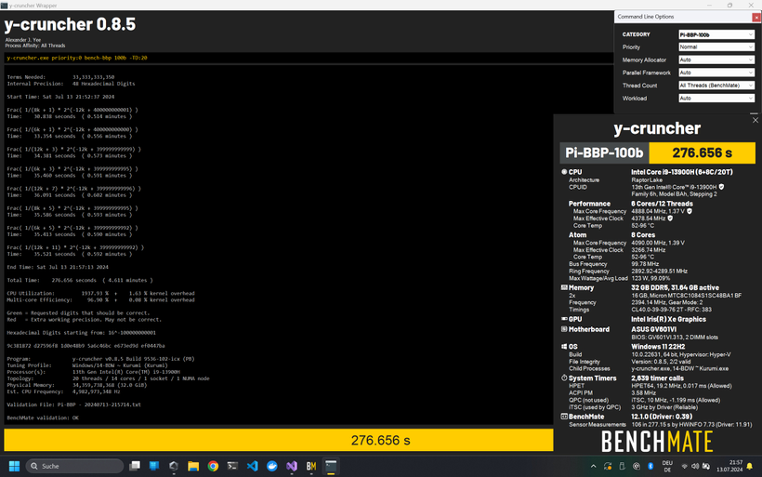762x477 pixels.
Task: Click the Suche search box in the taskbar
Action: coord(74,466)
